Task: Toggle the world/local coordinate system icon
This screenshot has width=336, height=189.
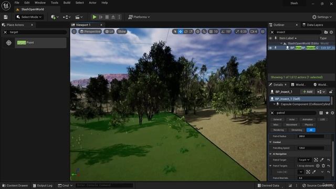Action: (198, 31)
